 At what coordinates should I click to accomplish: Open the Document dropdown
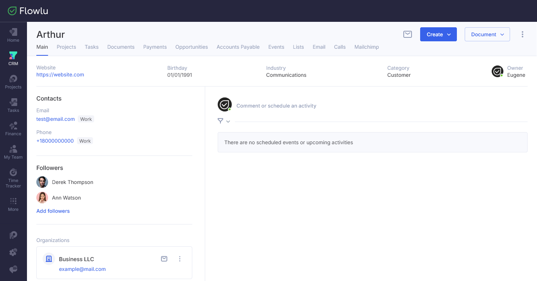pyautogui.click(x=487, y=34)
